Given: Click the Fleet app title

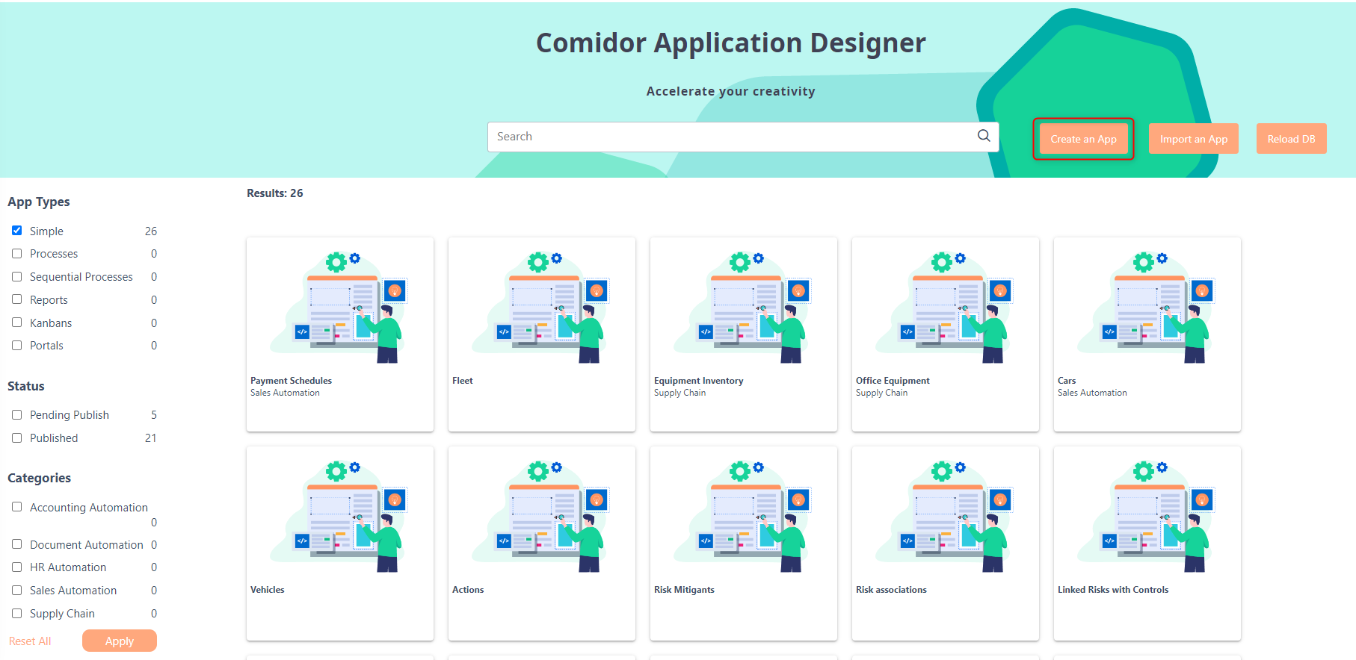Looking at the screenshot, I should point(463,381).
